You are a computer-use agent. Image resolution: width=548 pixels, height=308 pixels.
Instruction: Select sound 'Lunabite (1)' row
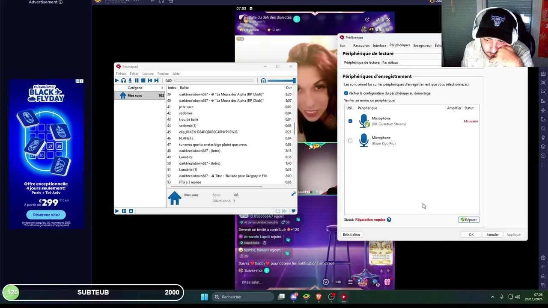click(229, 170)
